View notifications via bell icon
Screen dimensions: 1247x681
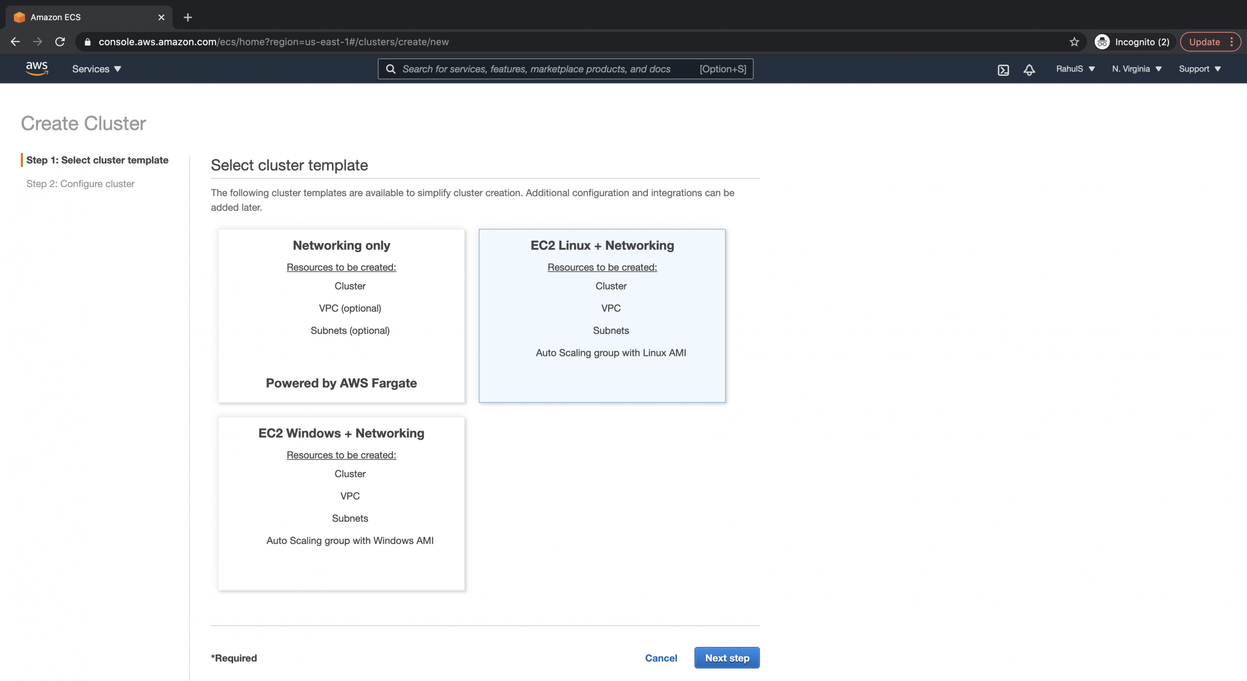click(x=1029, y=70)
